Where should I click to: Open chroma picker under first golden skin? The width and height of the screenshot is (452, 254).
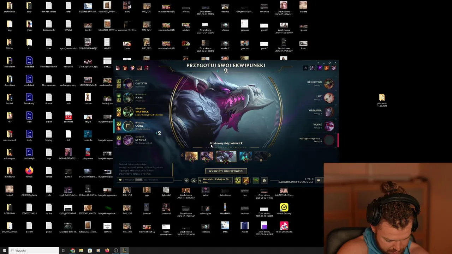point(191,161)
